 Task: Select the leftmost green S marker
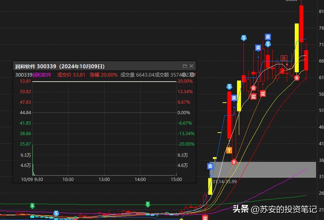click(x=32, y=206)
